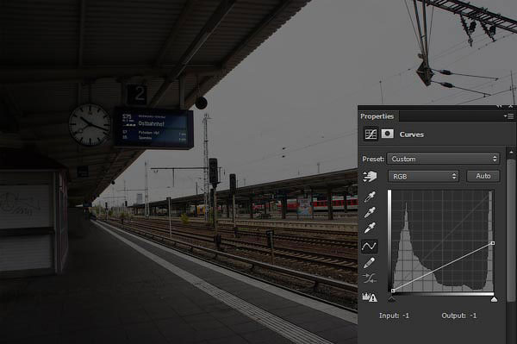Pick the gray point eyedropper
517x344 pixels.
[x=370, y=212]
